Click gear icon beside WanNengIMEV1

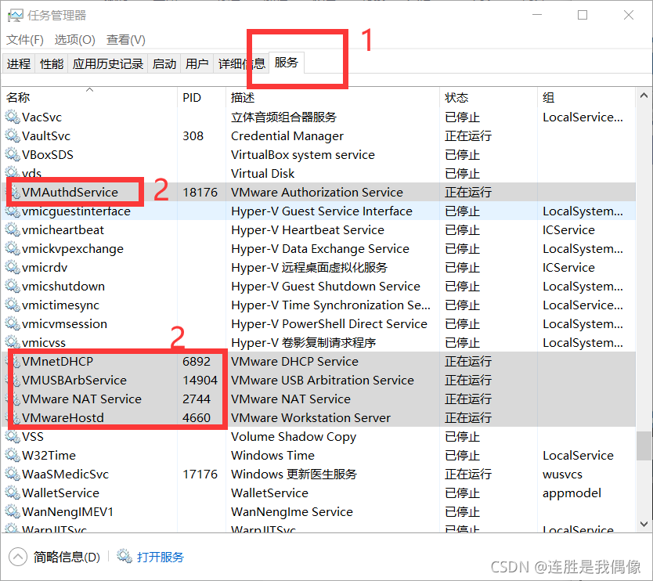pyautogui.click(x=13, y=511)
